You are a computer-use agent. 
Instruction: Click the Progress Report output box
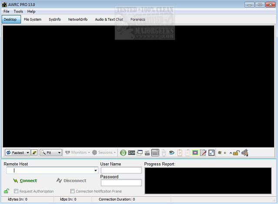pos(208,181)
